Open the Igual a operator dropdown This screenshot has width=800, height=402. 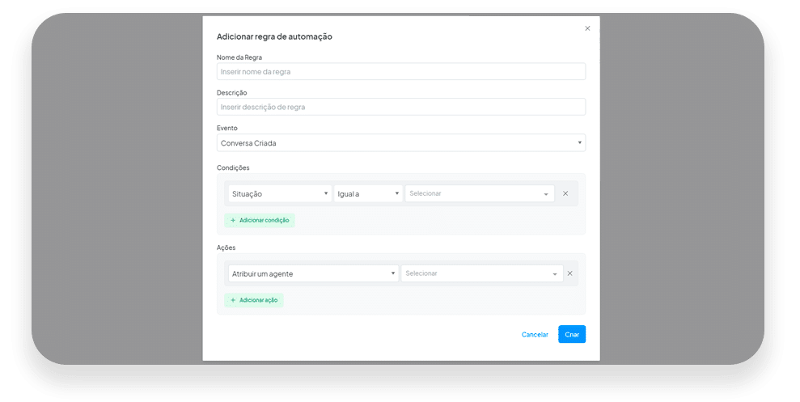point(368,194)
